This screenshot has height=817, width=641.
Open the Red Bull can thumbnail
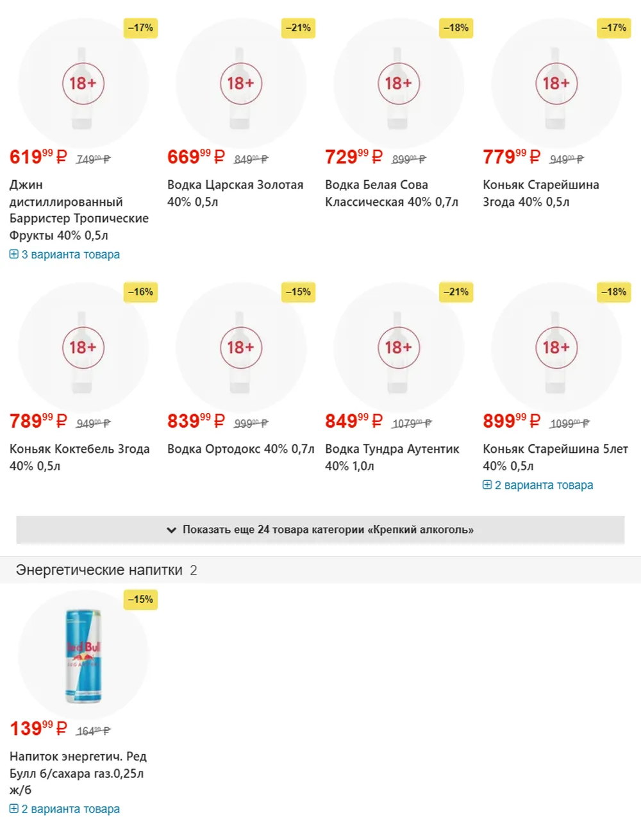83,656
